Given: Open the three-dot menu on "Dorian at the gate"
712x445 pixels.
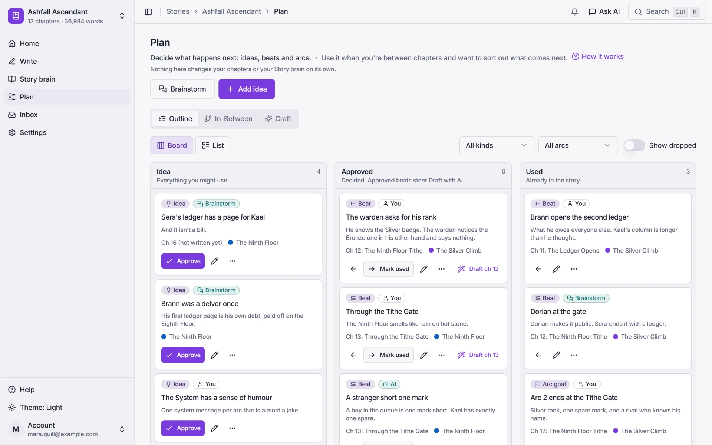Looking at the screenshot, I should (574, 355).
